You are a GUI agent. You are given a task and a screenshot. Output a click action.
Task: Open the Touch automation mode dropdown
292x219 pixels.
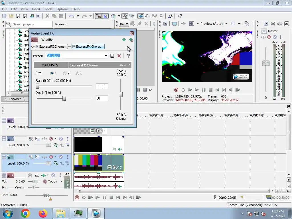[61, 181]
